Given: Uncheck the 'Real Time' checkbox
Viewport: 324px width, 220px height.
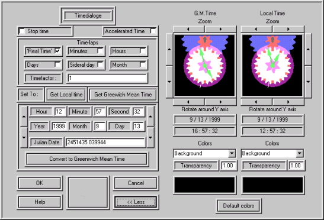Looking at the screenshot, I should 57,51.
